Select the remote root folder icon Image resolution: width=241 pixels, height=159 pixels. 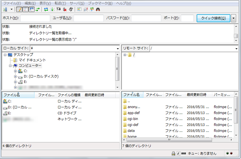tap(130, 55)
